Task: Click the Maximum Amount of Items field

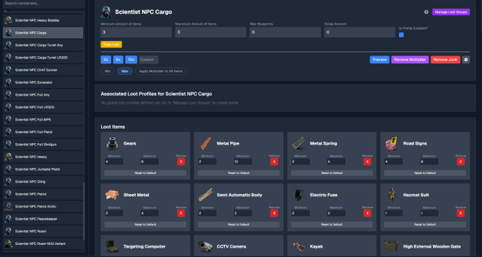Action: point(211,32)
